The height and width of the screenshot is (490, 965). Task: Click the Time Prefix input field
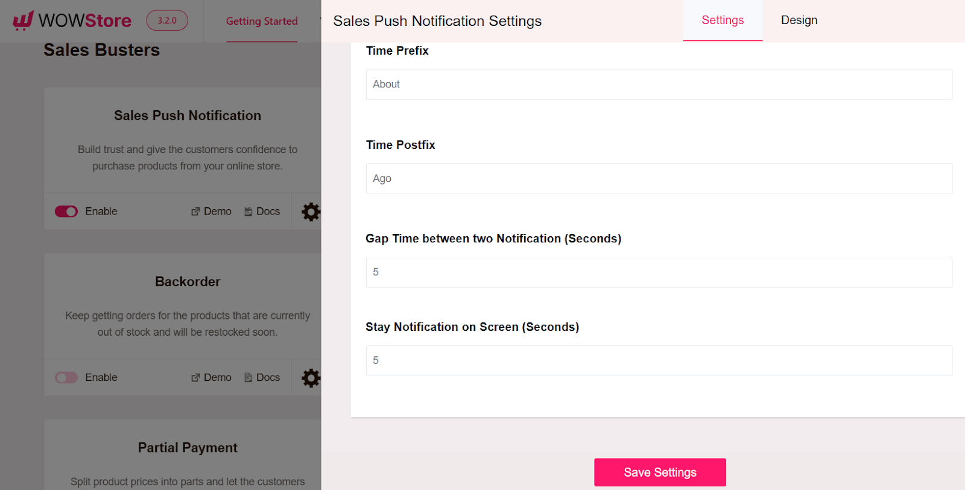[x=659, y=84]
